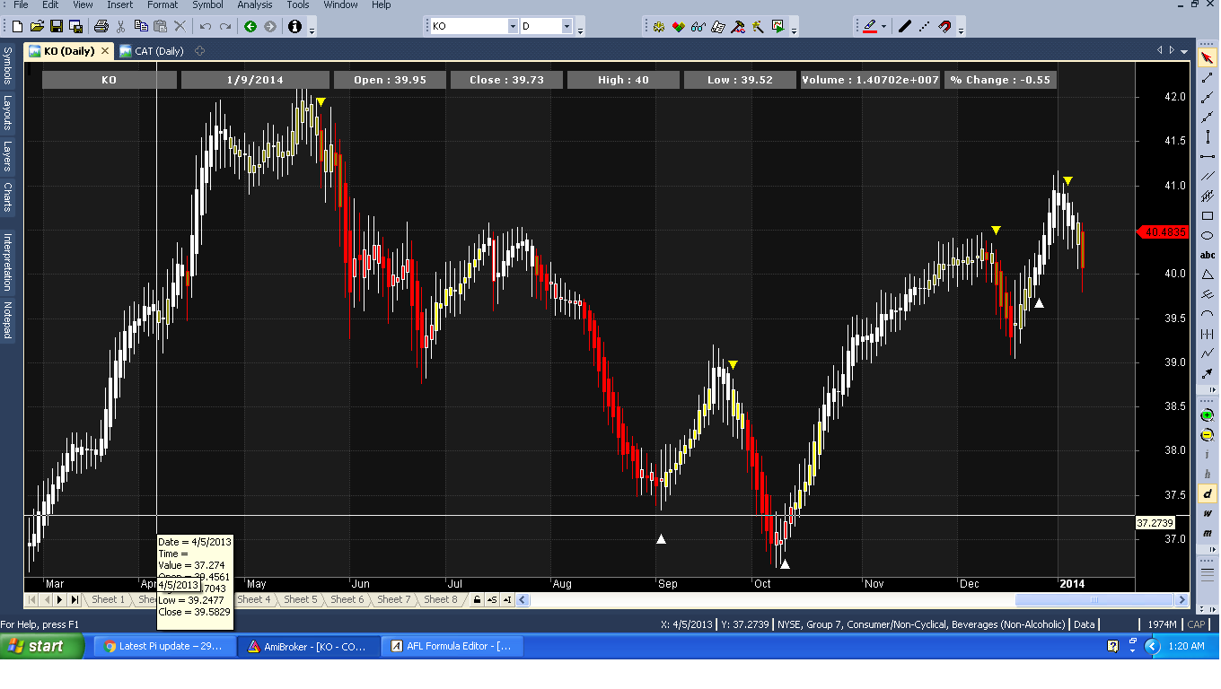Open the pen color dropdown arrow
Viewport: 1221px width, 689px height.
(x=884, y=27)
